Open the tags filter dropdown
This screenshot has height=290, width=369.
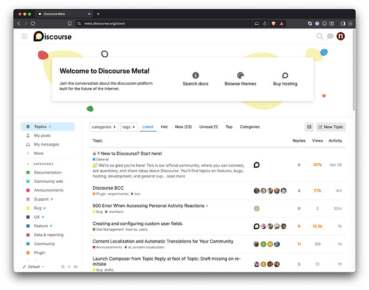point(129,127)
